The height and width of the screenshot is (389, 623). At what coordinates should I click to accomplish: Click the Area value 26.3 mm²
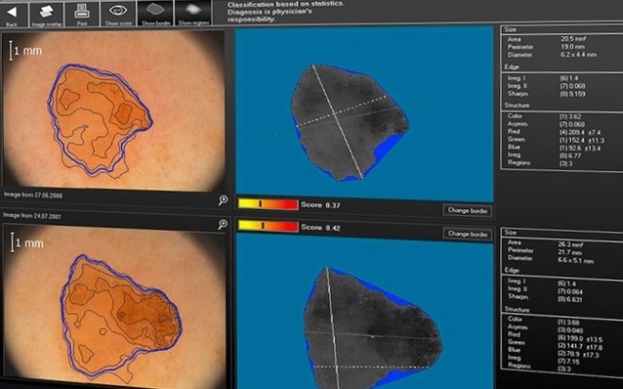571,244
